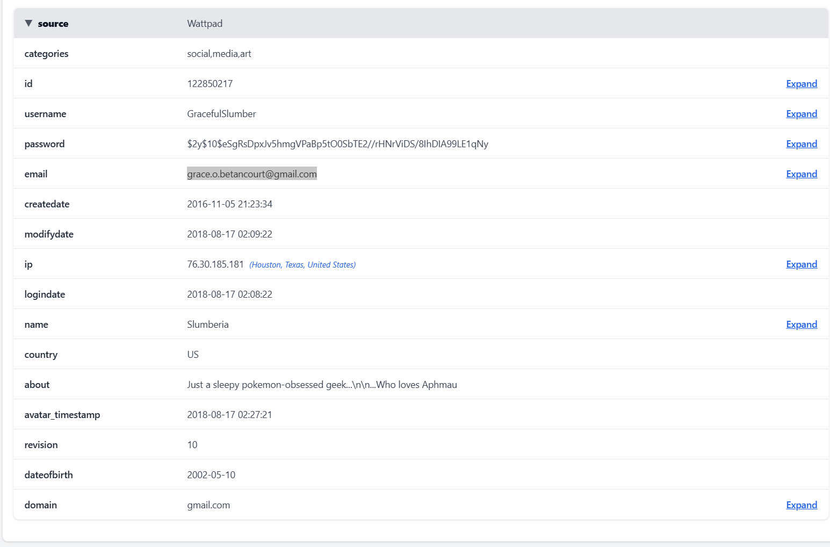Click the createdate timestamp
Image resolution: width=830 pixels, height=547 pixels.
pyautogui.click(x=229, y=204)
